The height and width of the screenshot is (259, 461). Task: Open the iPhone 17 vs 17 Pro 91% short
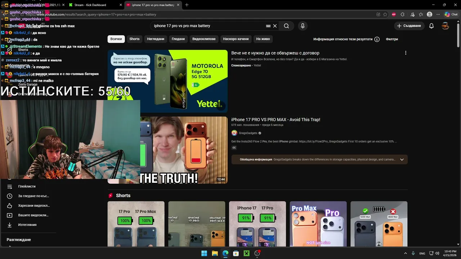258,224
